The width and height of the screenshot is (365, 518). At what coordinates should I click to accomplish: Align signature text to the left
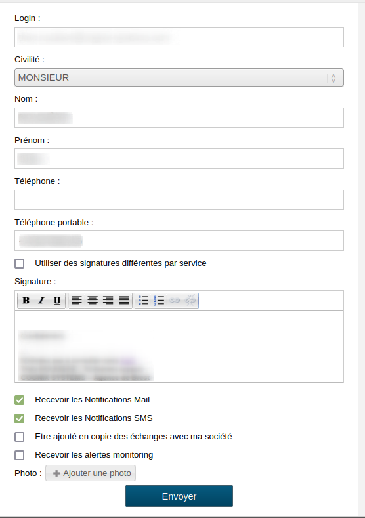coord(77,300)
